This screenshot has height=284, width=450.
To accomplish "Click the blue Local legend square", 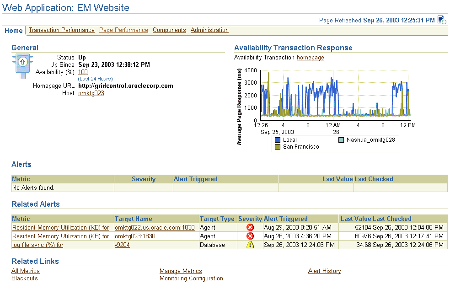I will [x=277, y=139].
